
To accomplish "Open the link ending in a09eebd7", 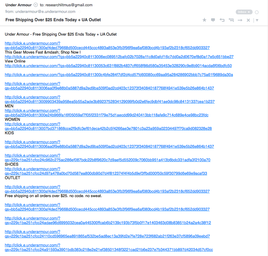I will (107, 234).
